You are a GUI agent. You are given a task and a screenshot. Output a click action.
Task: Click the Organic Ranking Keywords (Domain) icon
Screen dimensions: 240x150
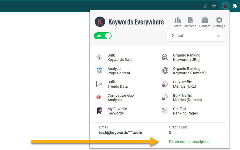pyautogui.click(x=165, y=70)
